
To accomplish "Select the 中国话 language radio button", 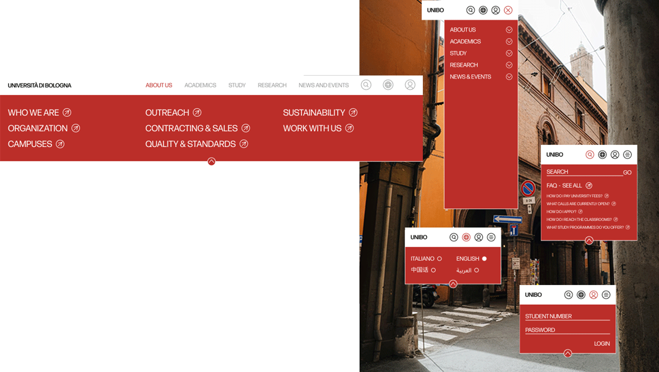I will pyautogui.click(x=433, y=270).
